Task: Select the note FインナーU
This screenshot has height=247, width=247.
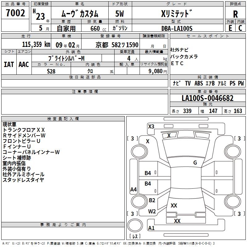Action: [17, 146]
